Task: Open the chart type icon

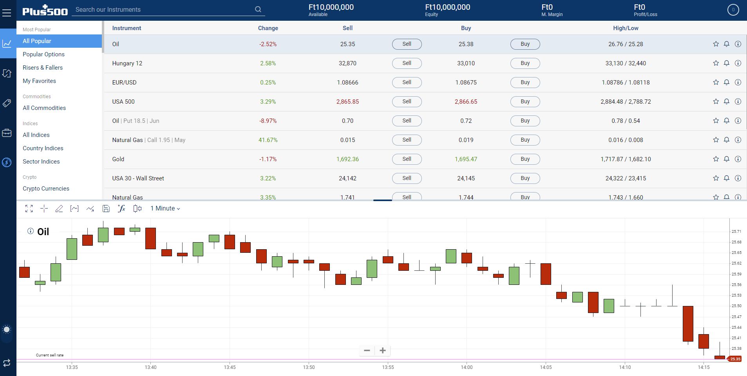Action: click(74, 209)
